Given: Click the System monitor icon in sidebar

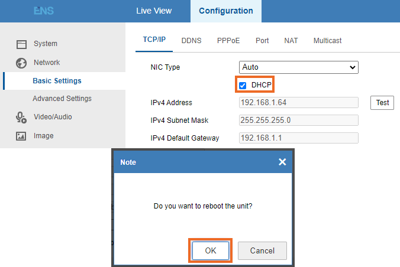Looking at the screenshot, I should click(21, 44).
